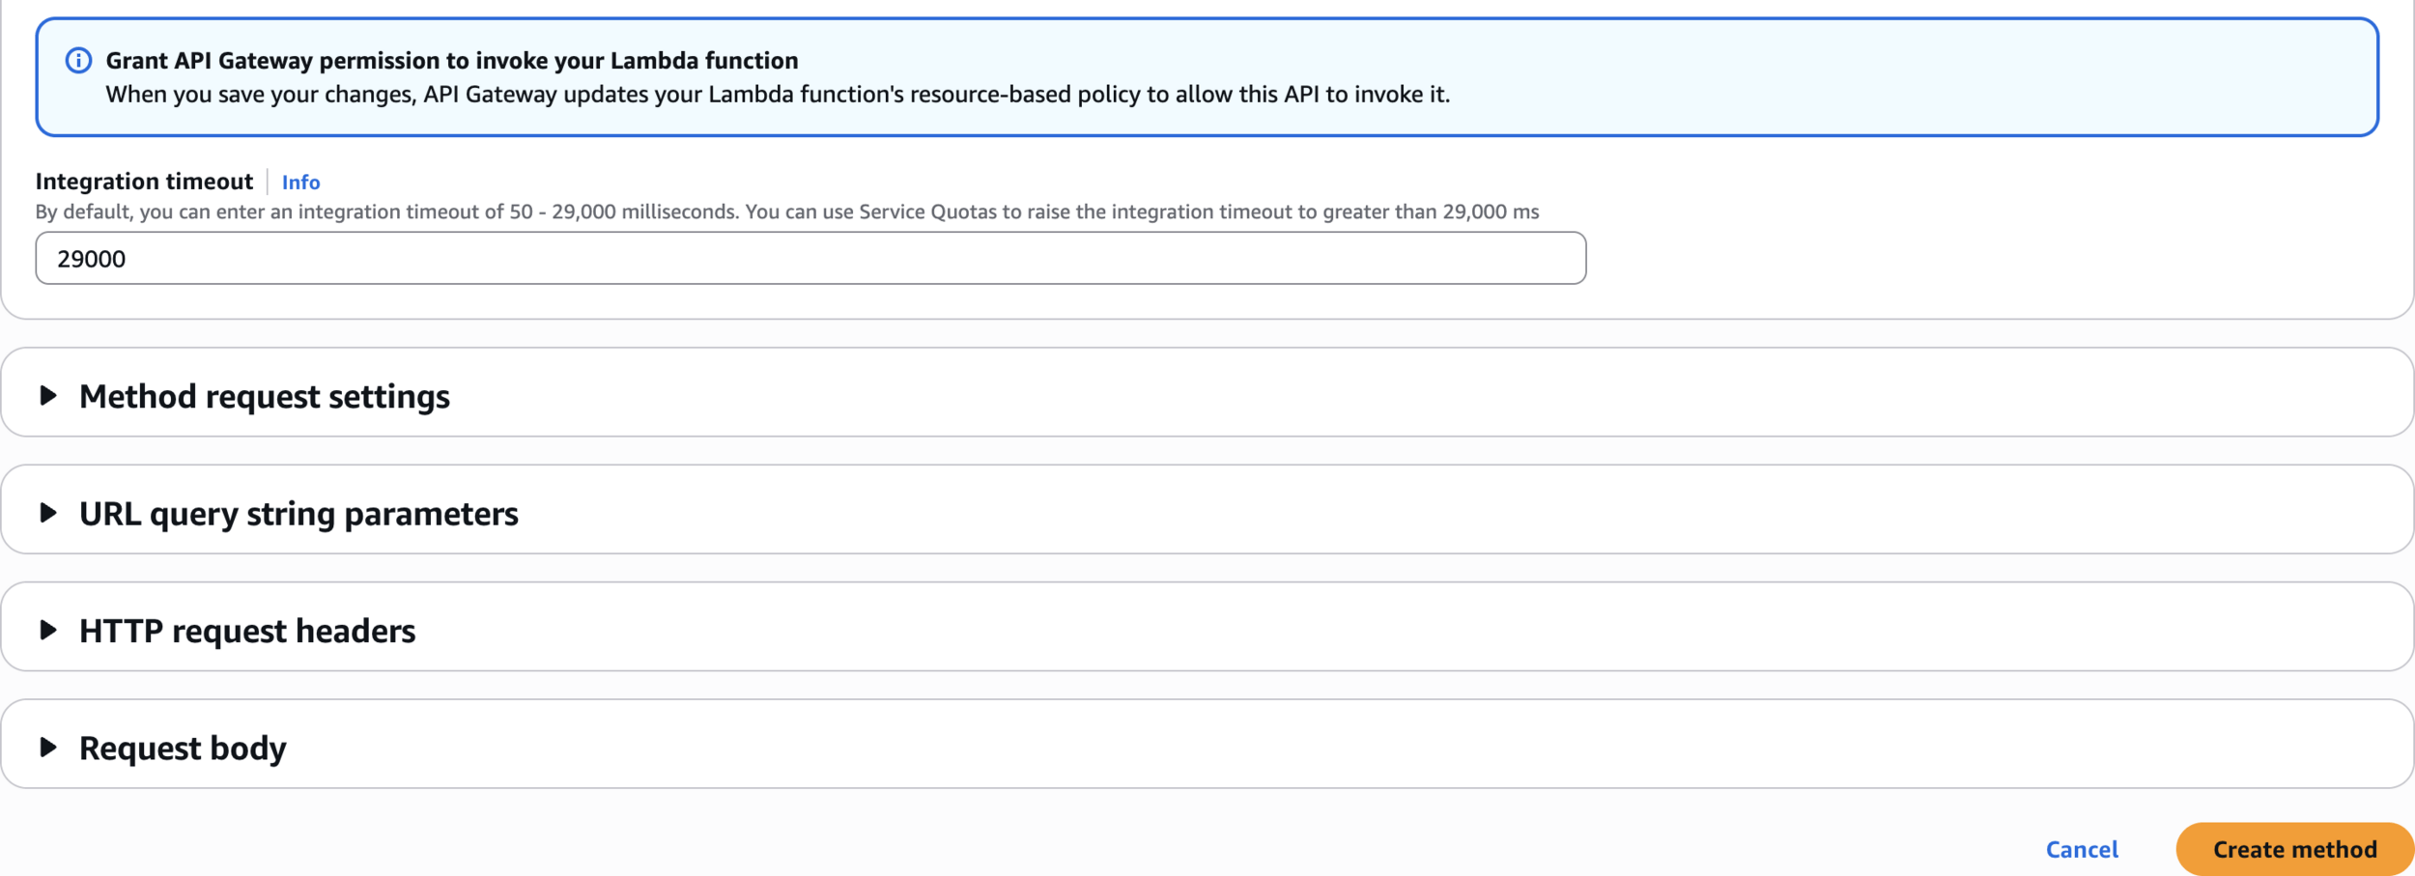Open the Info link beside Integration timeout

tap(300, 183)
